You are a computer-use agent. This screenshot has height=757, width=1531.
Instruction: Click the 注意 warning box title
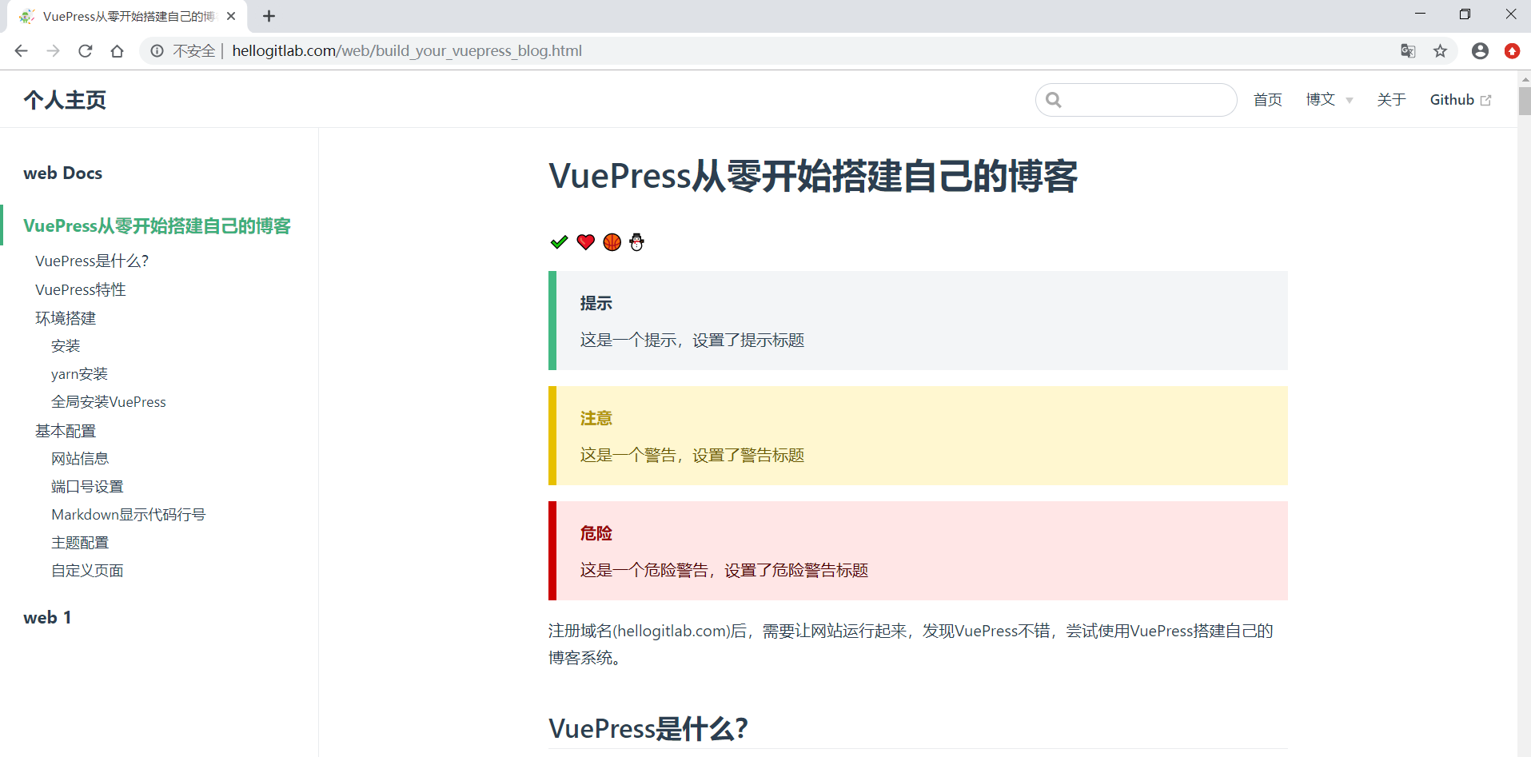596,419
